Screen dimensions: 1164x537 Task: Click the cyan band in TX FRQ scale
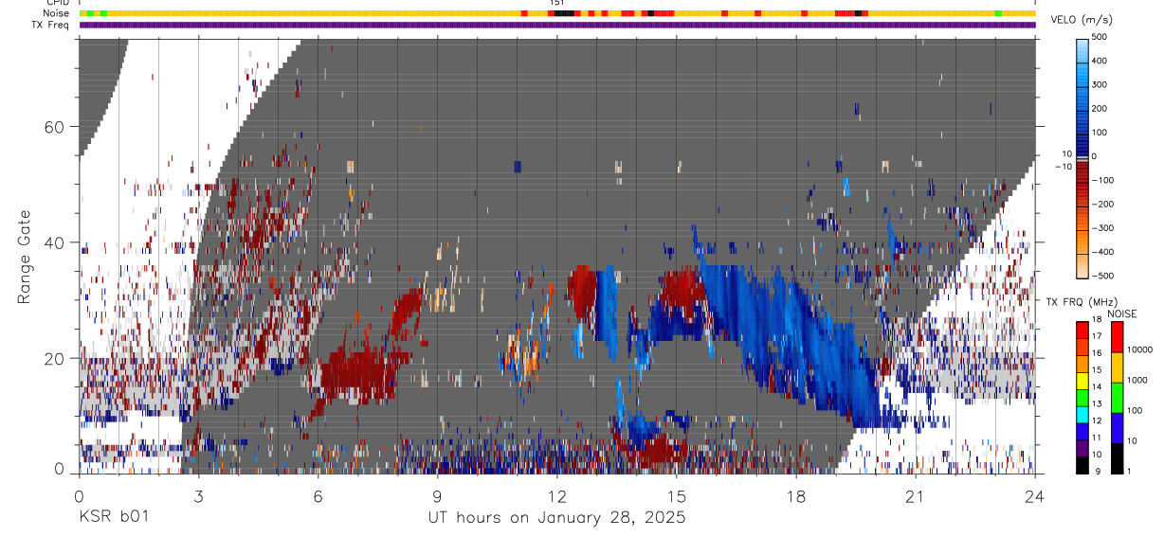tap(1082, 413)
